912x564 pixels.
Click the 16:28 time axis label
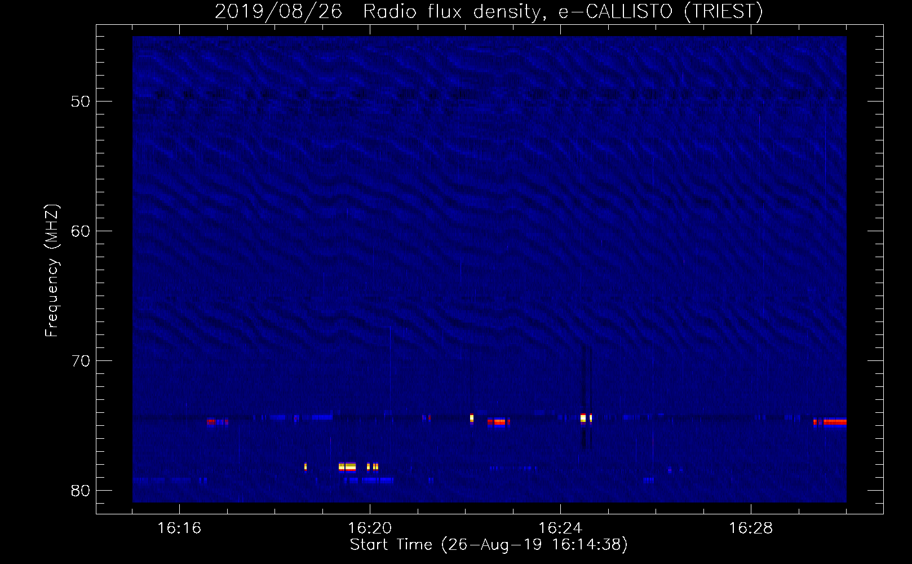point(751,528)
